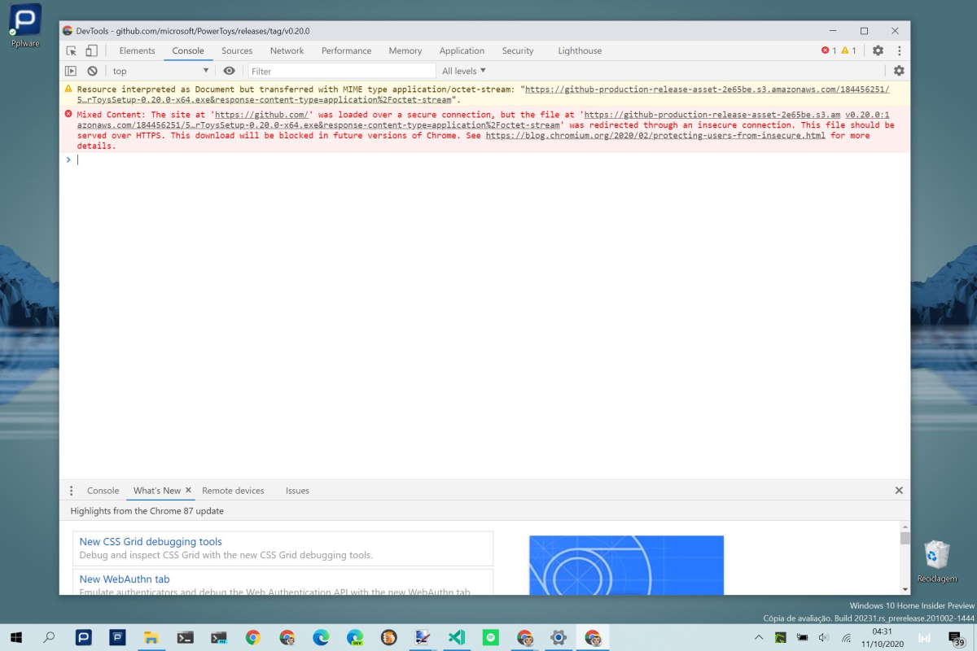Open the All levels log filter dropdown
This screenshot has width=977, height=651.
(x=463, y=71)
